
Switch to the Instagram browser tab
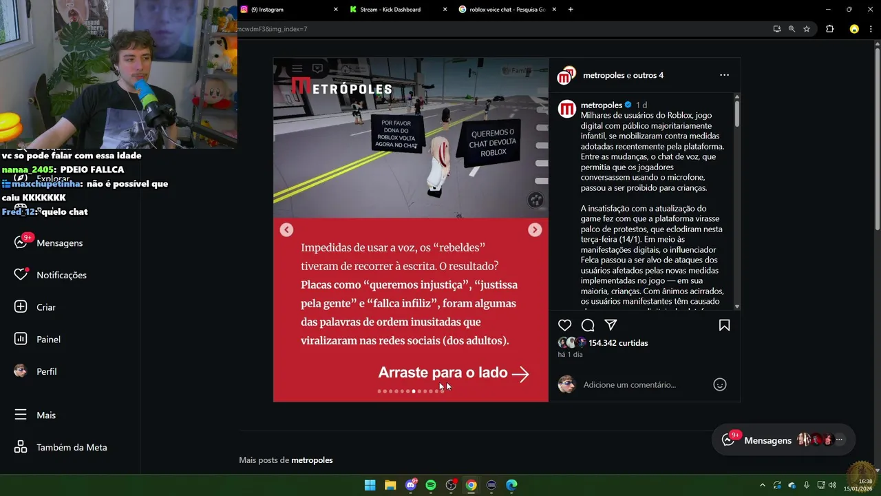pyautogui.click(x=289, y=10)
